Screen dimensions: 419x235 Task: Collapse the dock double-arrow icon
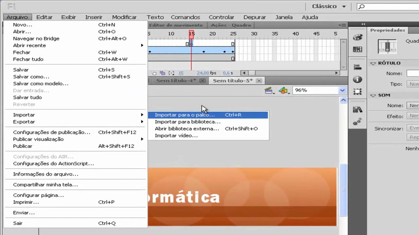(x=363, y=24)
